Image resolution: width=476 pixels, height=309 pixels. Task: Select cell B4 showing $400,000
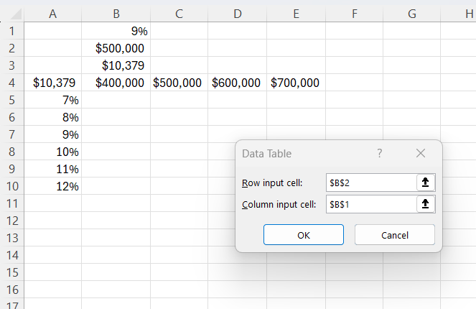(116, 83)
